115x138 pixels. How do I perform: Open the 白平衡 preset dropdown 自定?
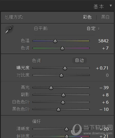click(x=93, y=28)
